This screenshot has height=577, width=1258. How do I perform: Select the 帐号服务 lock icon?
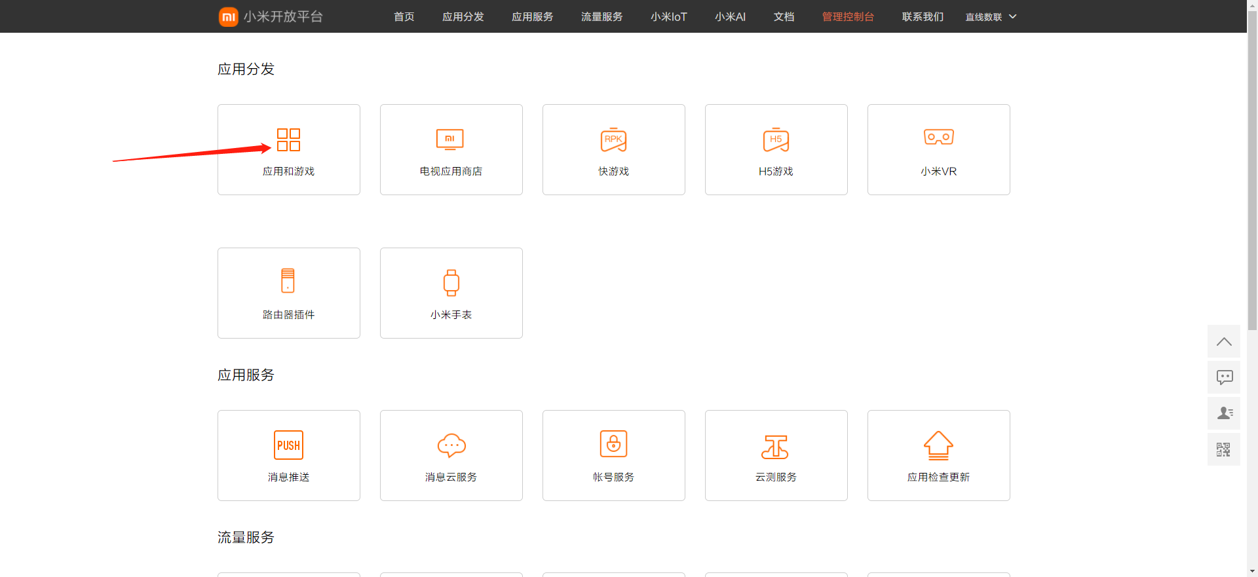[x=613, y=444]
